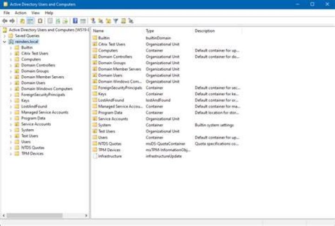Screen dimensions: 335x226
Task: Open the blue Help toolbar icon
Action: pos(75,21)
